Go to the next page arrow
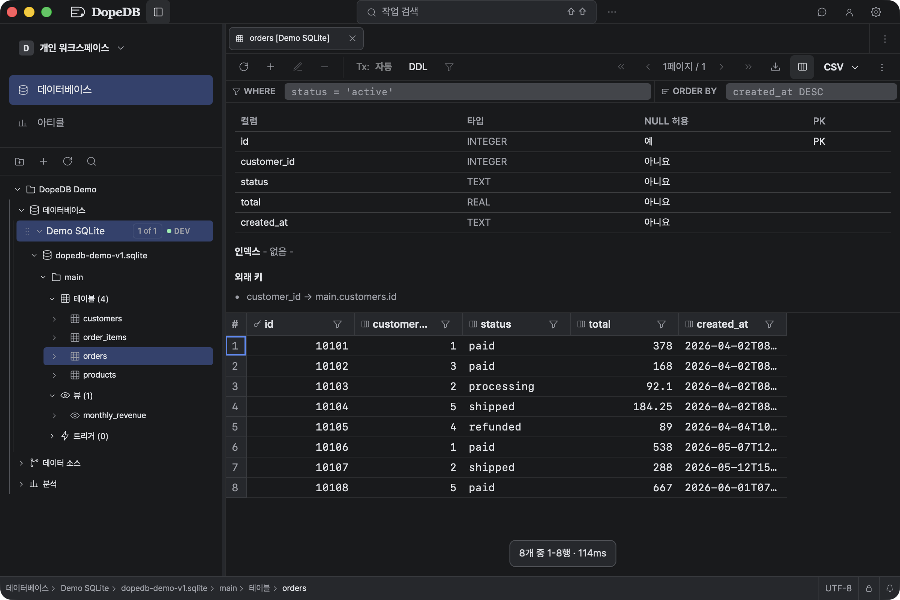Image resolution: width=900 pixels, height=600 pixels. coord(721,67)
